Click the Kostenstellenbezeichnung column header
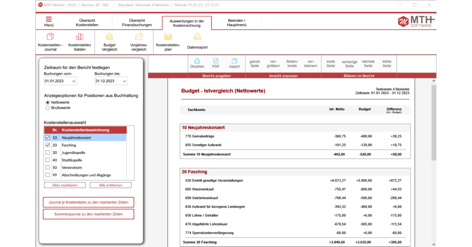Screen dimensions: 472x247 pyautogui.click(x=85, y=130)
